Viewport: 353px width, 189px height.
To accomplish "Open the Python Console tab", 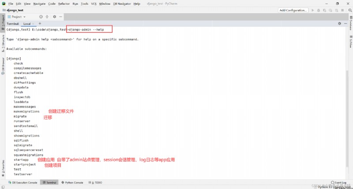I will 72,182.
